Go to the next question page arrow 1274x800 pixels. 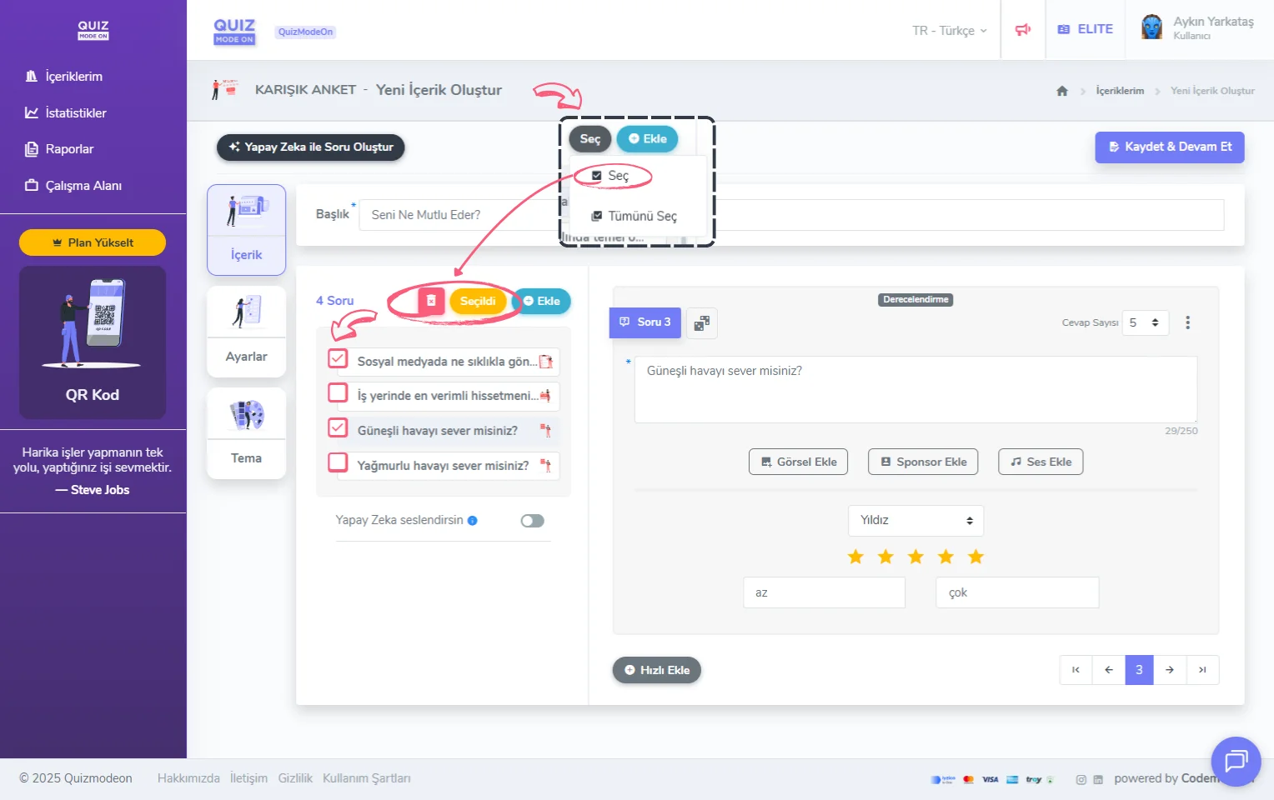tap(1170, 670)
